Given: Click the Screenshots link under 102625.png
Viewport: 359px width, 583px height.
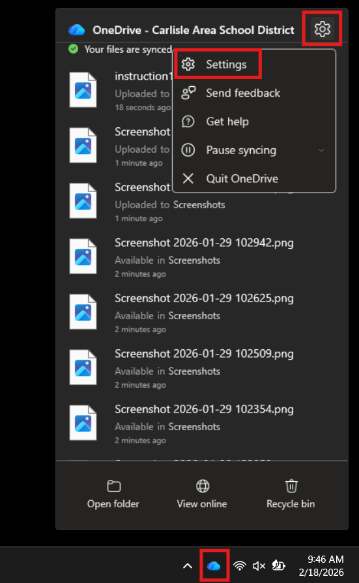Looking at the screenshot, I should pos(194,316).
